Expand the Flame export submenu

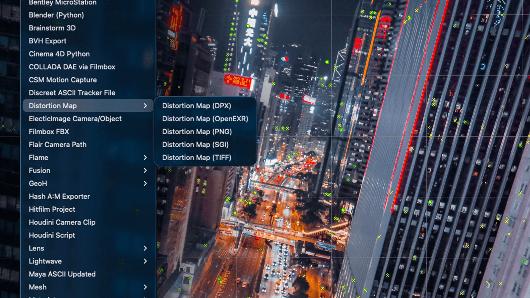coord(145,158)
